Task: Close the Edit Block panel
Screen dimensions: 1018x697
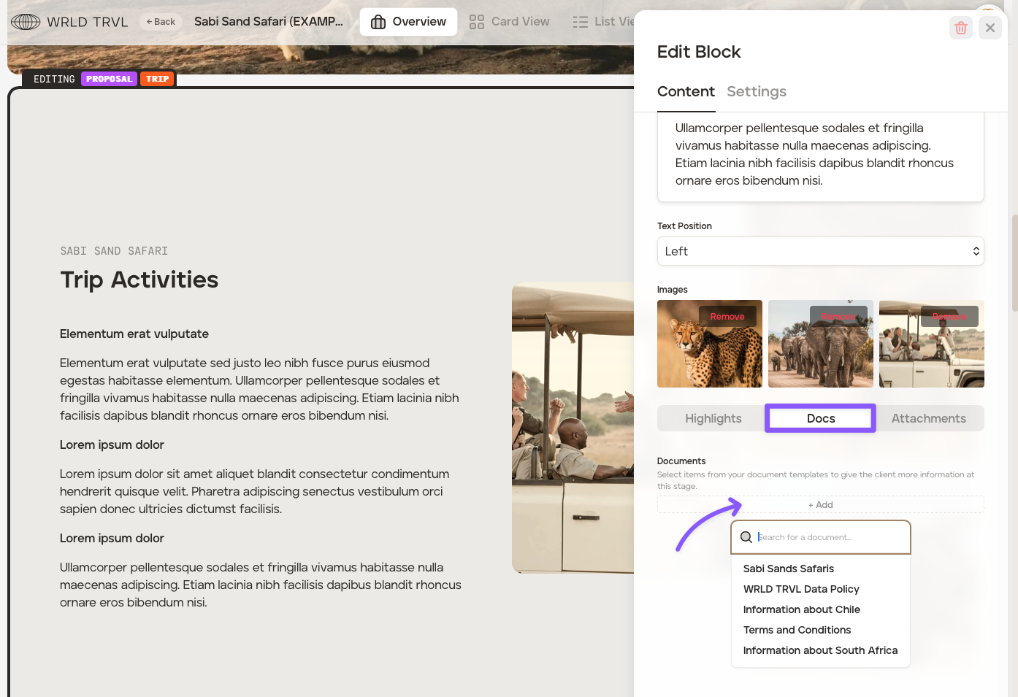Action: click(990, 28)
